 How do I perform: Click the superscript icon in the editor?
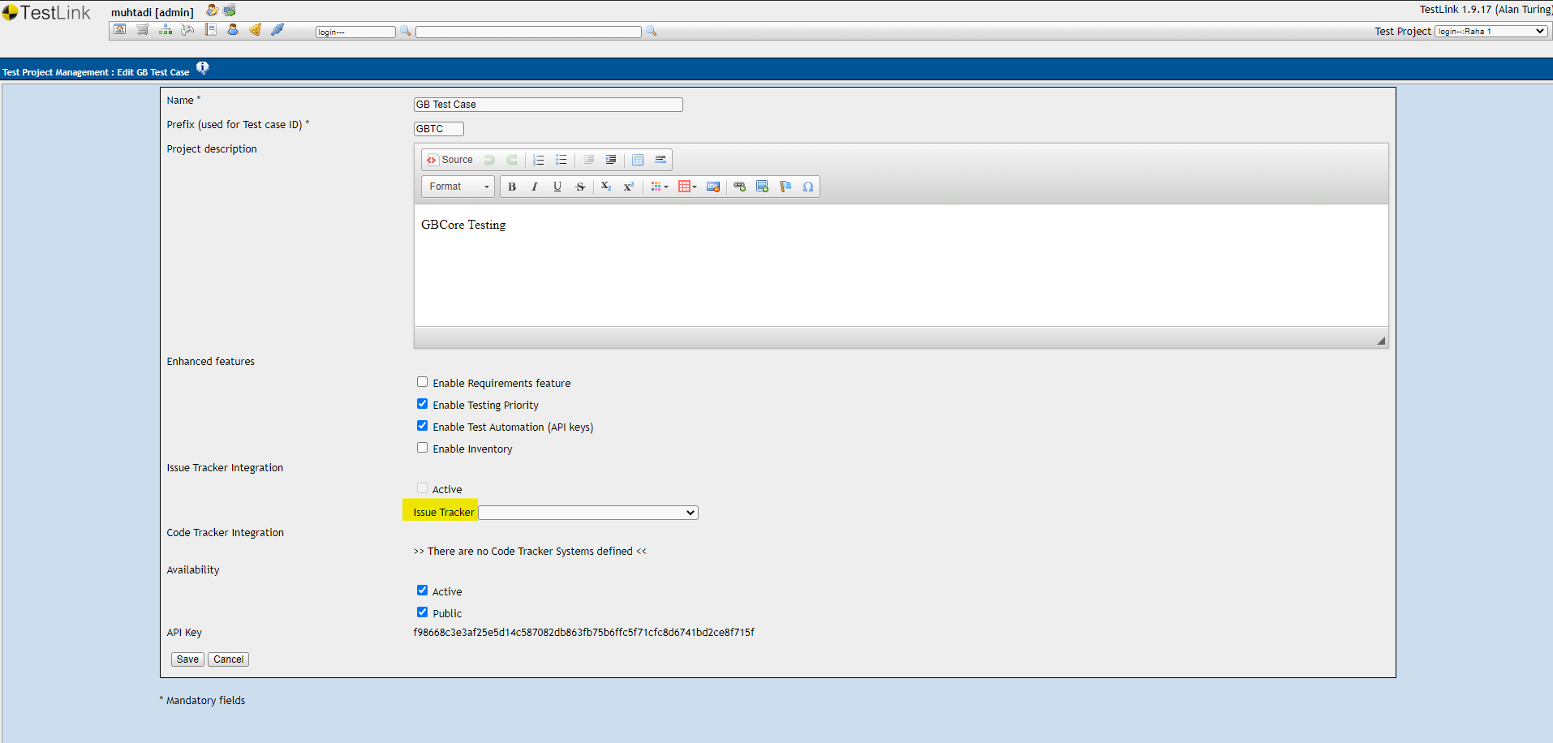click(x=629, y=187)
